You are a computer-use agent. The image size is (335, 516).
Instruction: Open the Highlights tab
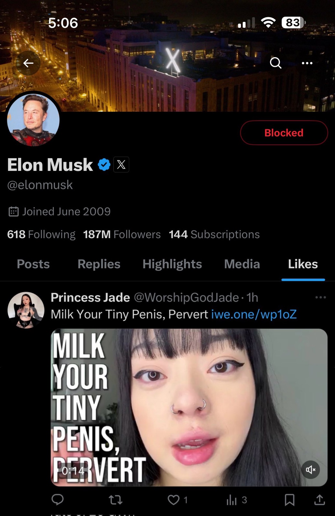click(172, 264)
